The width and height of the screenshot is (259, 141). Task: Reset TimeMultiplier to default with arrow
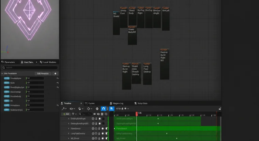[x=58, y=78]
